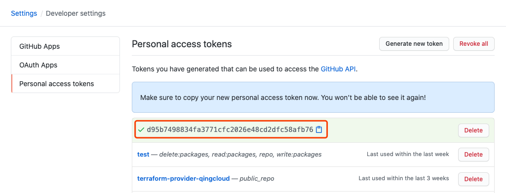Delete the test token

pos(473,155)
